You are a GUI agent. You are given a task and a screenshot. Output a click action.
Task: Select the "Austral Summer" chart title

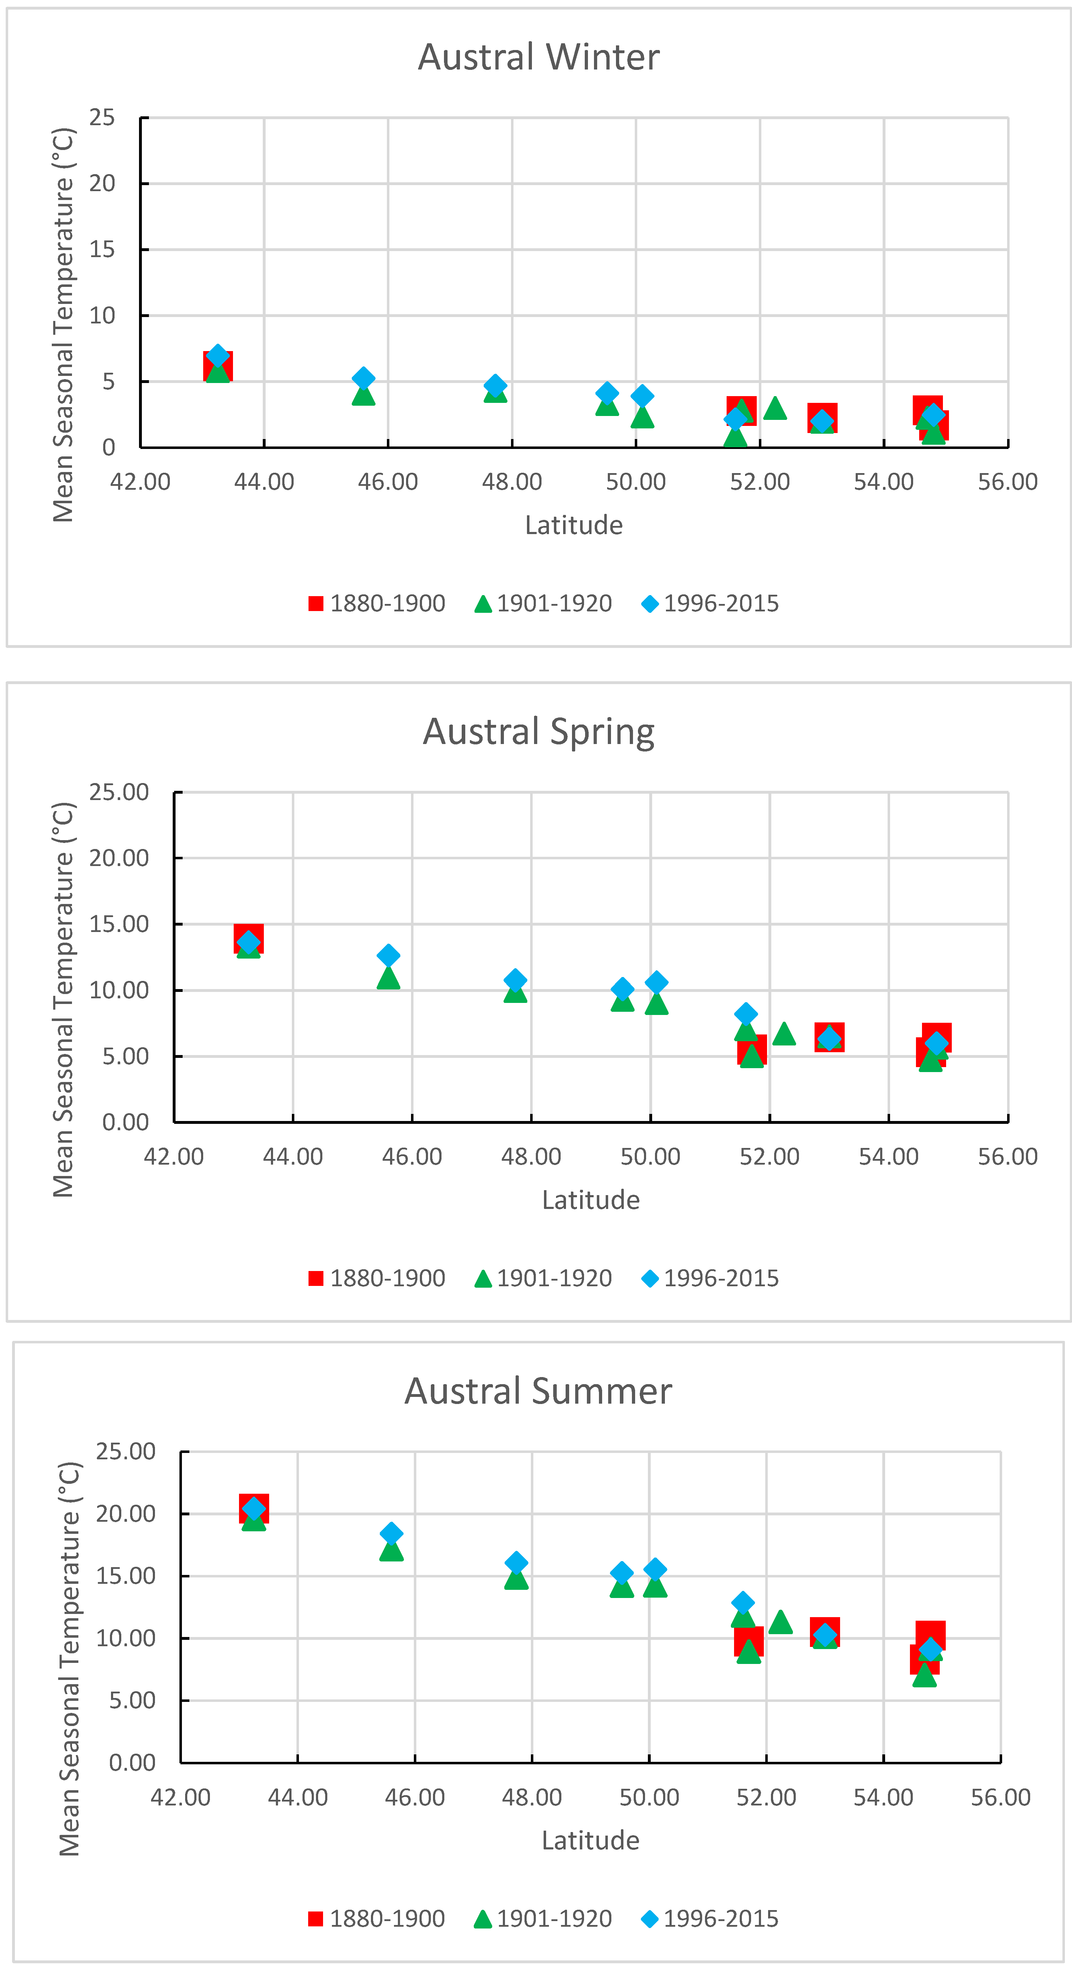pos(538,1391)
